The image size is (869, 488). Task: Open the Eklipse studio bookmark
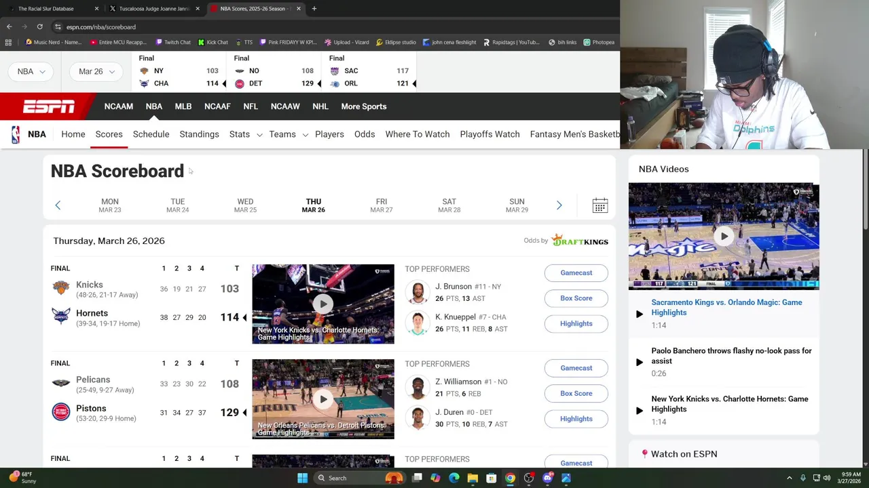pos(395,42)
